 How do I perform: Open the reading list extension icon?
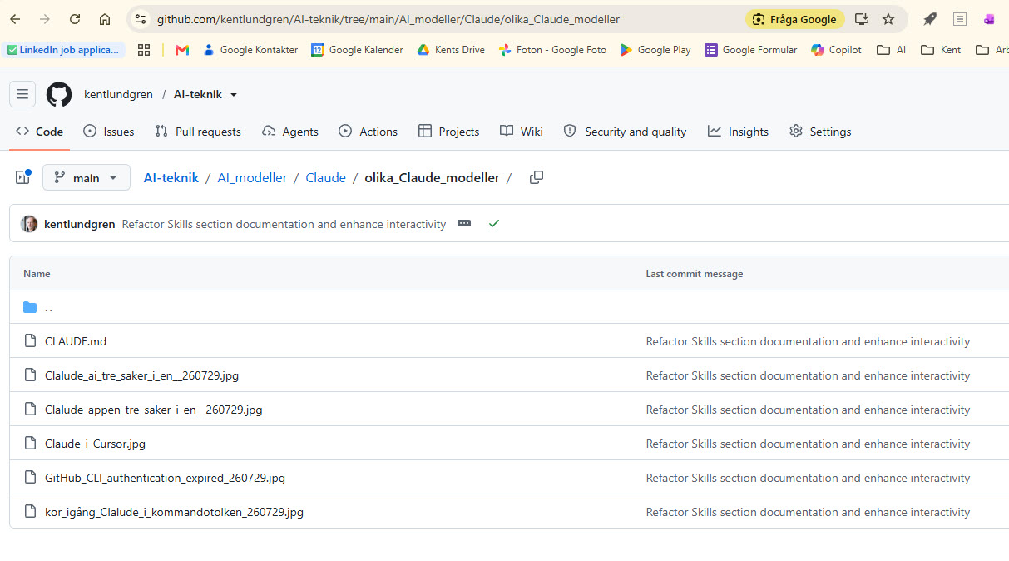960,19
